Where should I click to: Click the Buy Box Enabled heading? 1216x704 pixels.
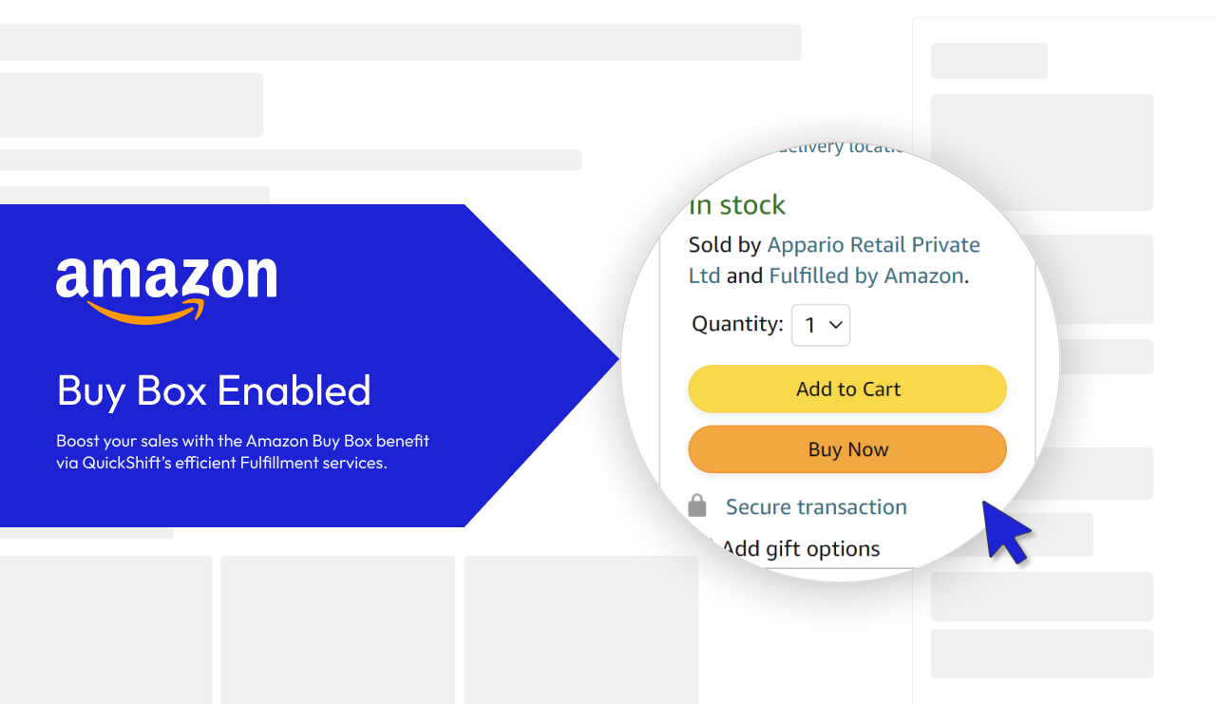tap(214, 390)
